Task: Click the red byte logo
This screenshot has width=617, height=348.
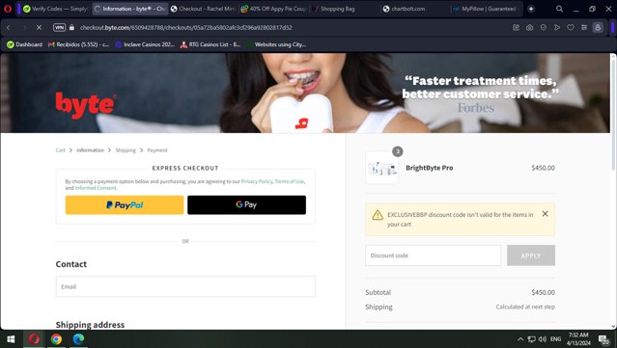Action: [85, 105]
